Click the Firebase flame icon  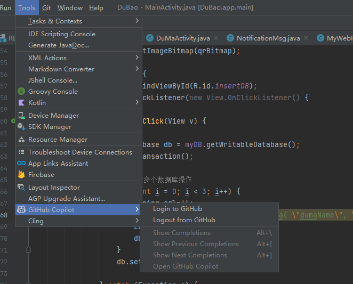[x=21, y=175]
